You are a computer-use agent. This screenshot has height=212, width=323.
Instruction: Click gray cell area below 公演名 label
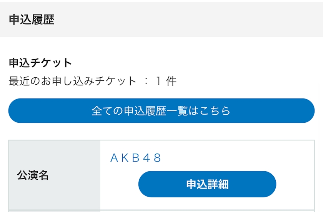[54, 198]
